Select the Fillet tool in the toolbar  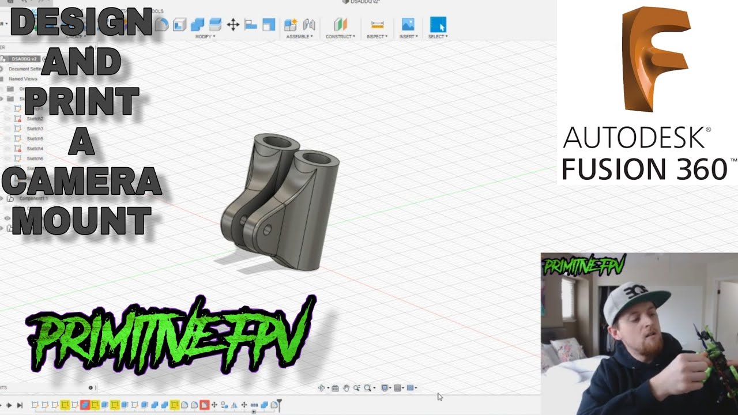point(162,24)
